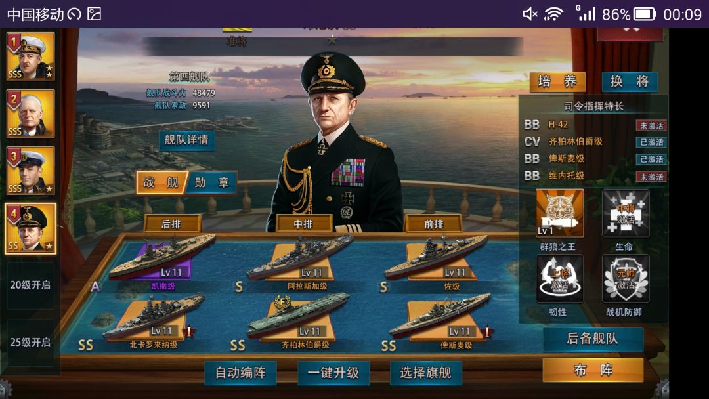Click the 换将 change commander button
Image resolution: width=709 pixels, height=399 pixels.
tap(630, 82)
